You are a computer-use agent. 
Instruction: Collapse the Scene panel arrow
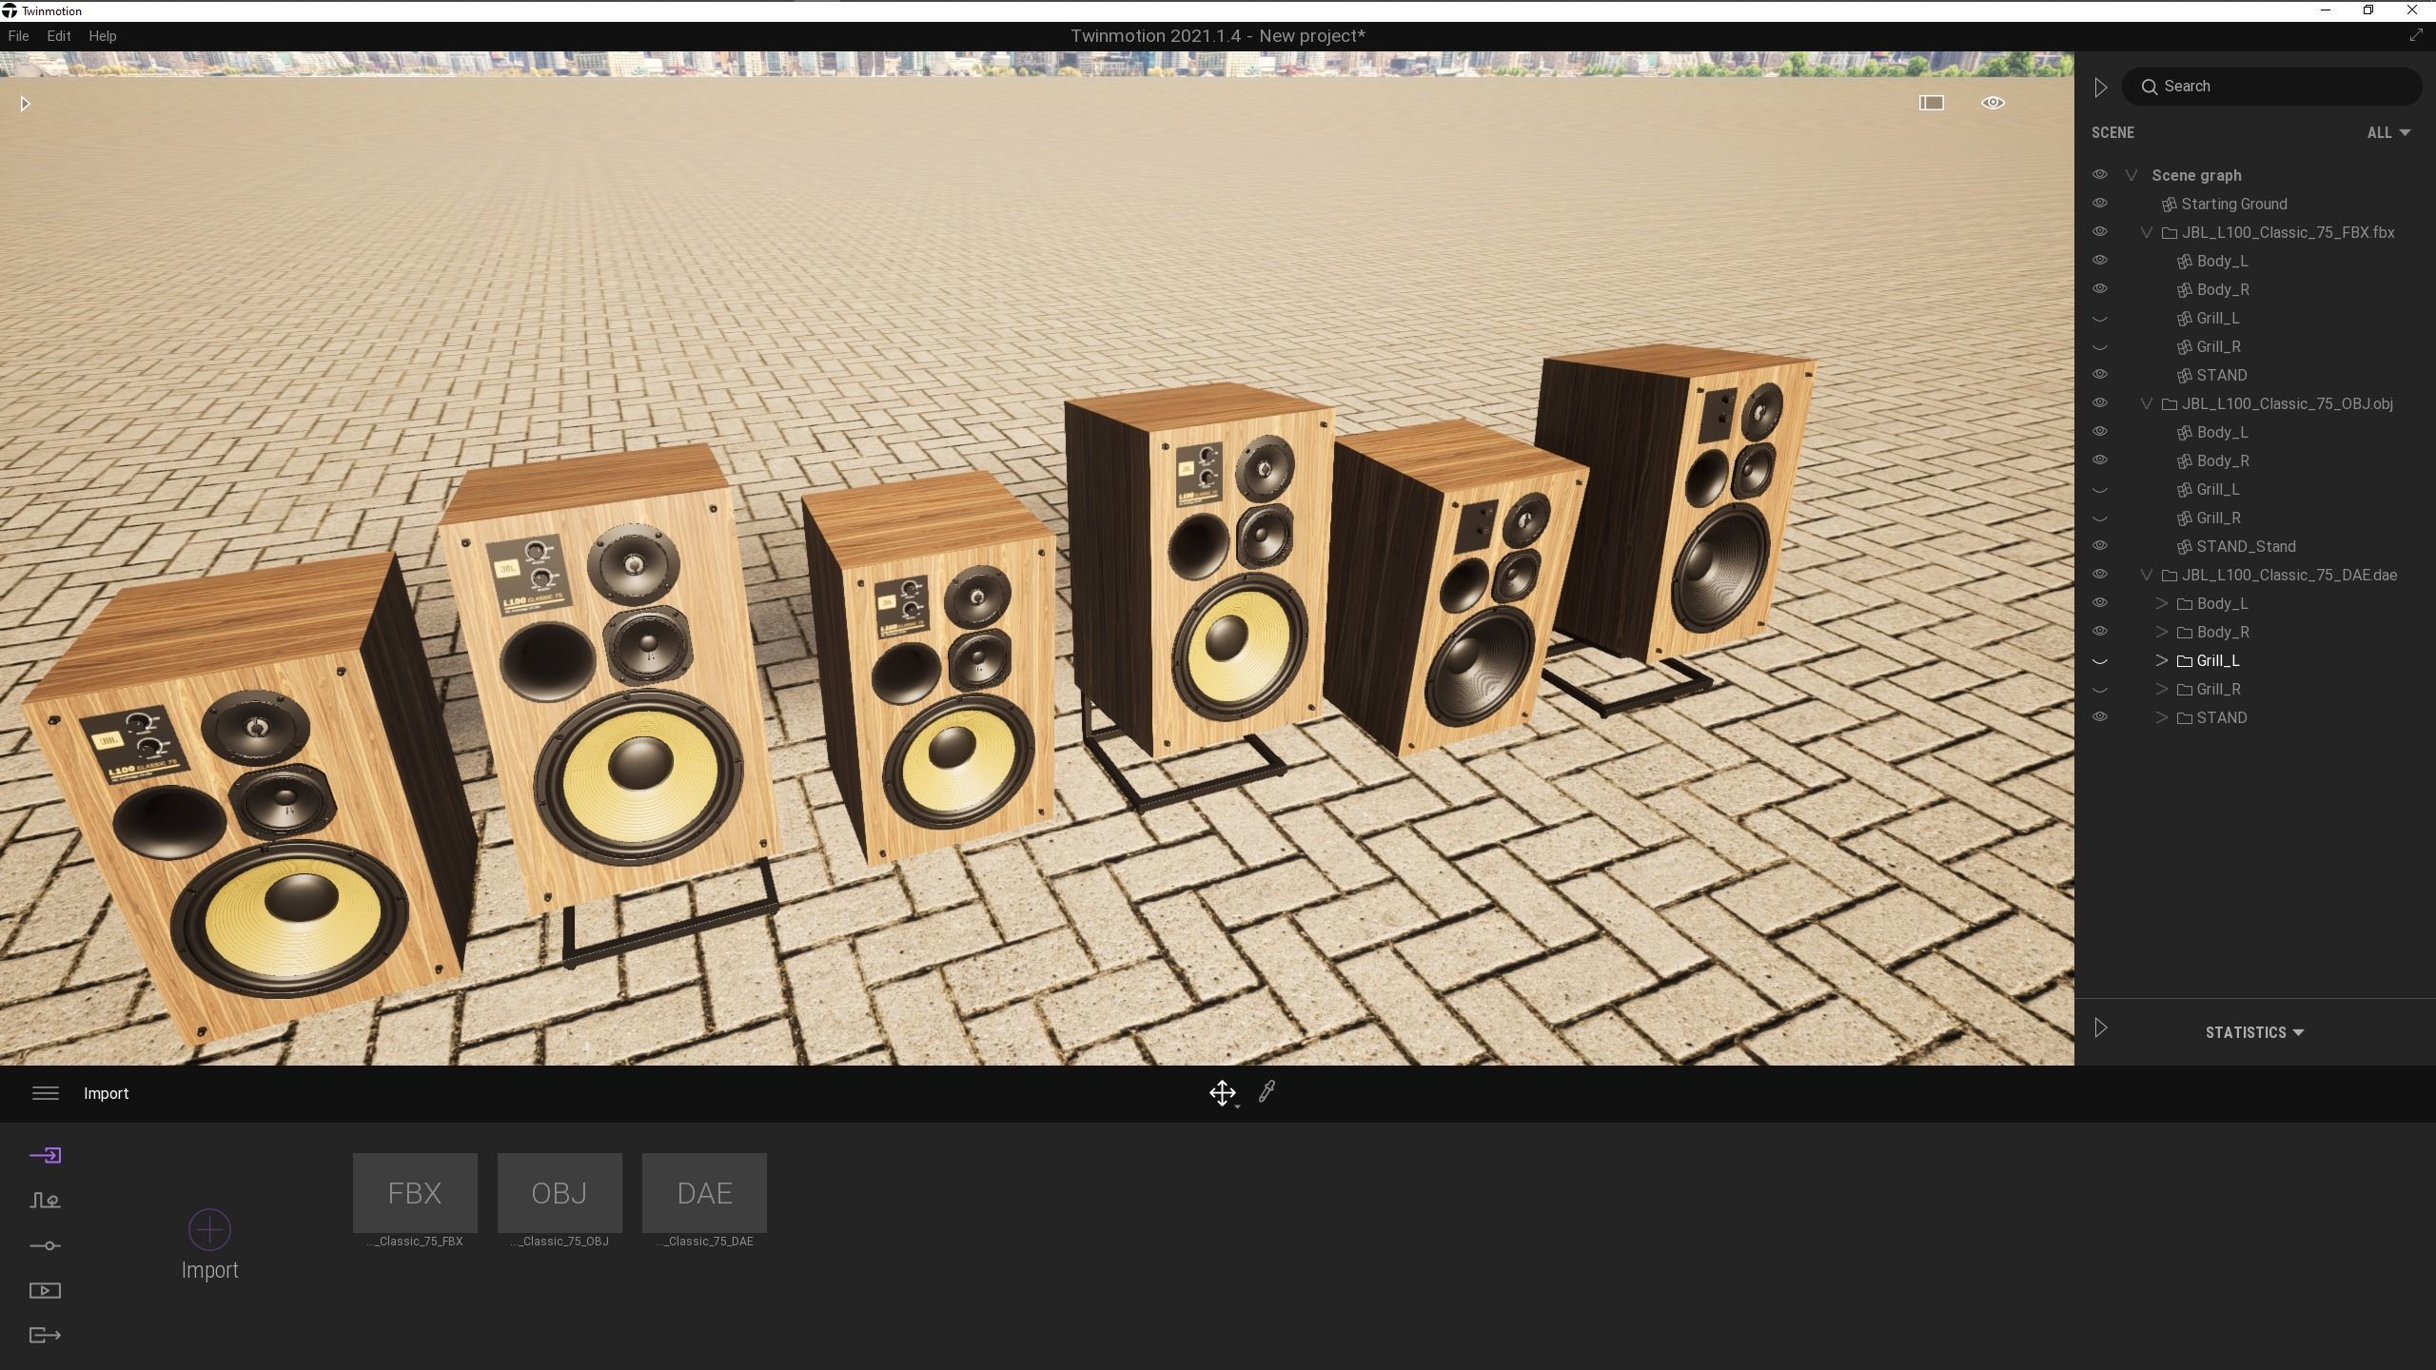tap(2100, 88)
